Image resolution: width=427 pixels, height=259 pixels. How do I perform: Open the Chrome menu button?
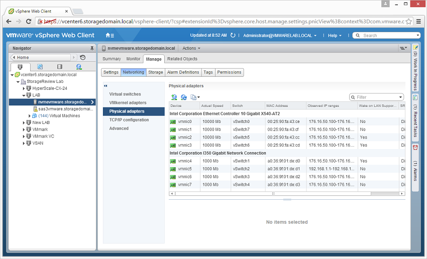click(418, 21)
